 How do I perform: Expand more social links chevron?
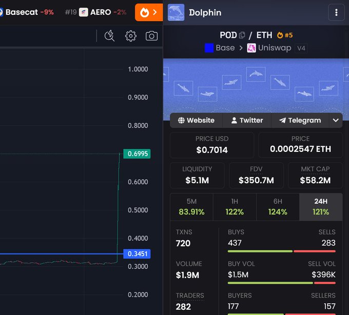[x=336, y=121]
